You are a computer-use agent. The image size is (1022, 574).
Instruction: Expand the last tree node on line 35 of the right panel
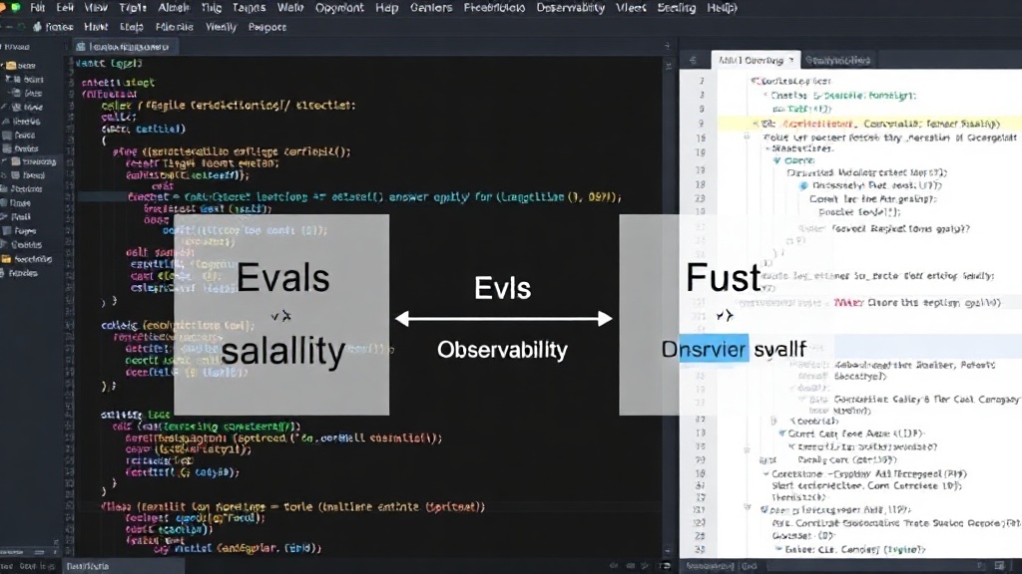click(x=778, y=549)
